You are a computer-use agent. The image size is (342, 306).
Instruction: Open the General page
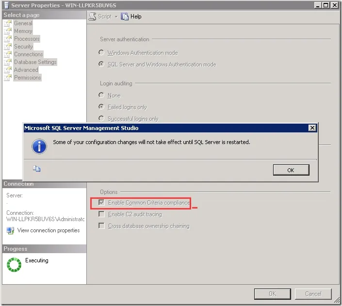(23, 23)
